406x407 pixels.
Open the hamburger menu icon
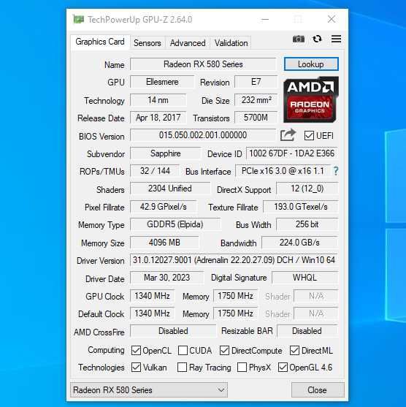pyautogui.click(x=336, y=39)
